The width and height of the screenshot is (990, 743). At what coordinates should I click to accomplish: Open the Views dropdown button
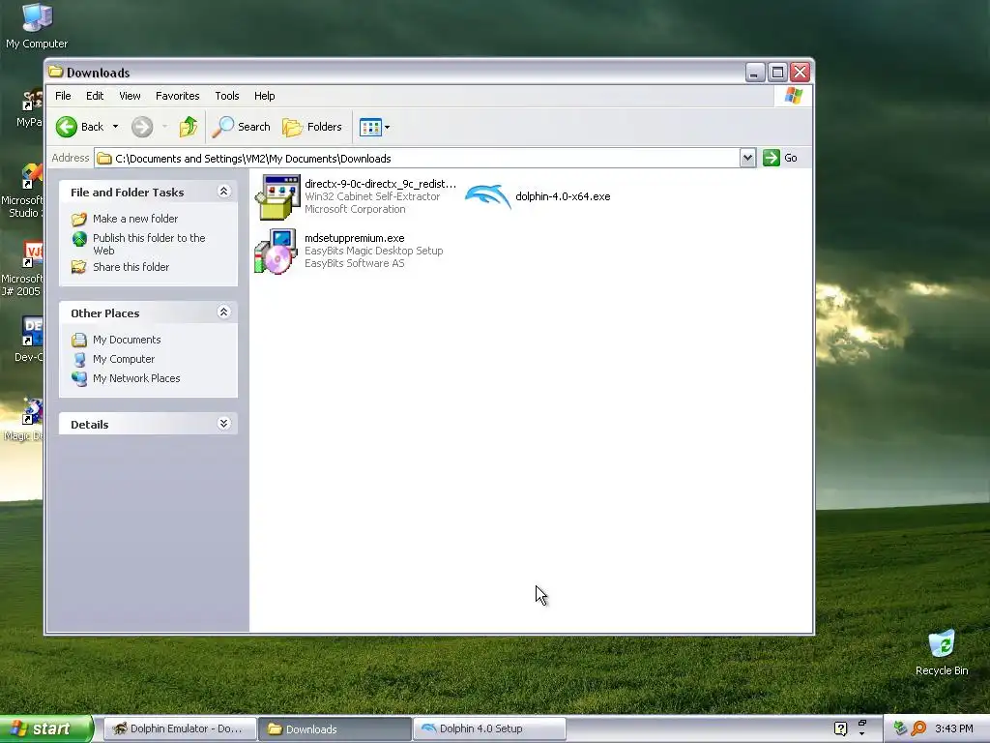click(x=374, y=127)
